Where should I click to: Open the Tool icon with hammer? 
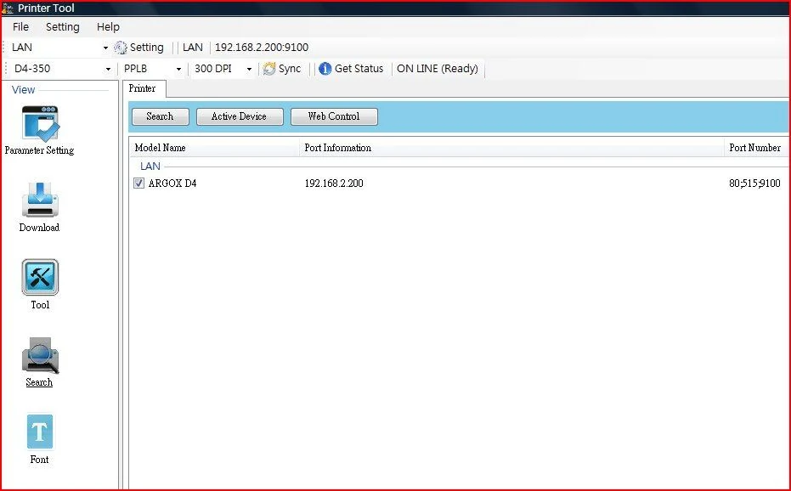tap(40, 277)
